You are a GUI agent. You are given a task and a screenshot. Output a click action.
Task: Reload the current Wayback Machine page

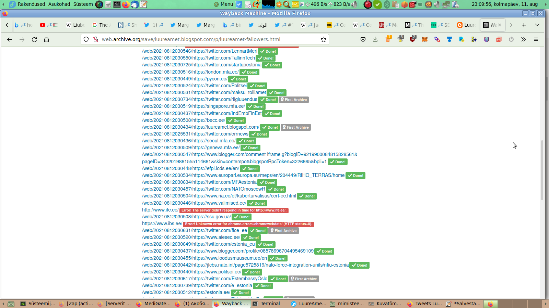pyautogui.click(x=34, y=39)
